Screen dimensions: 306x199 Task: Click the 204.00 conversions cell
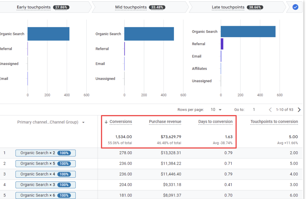point(125,185)
